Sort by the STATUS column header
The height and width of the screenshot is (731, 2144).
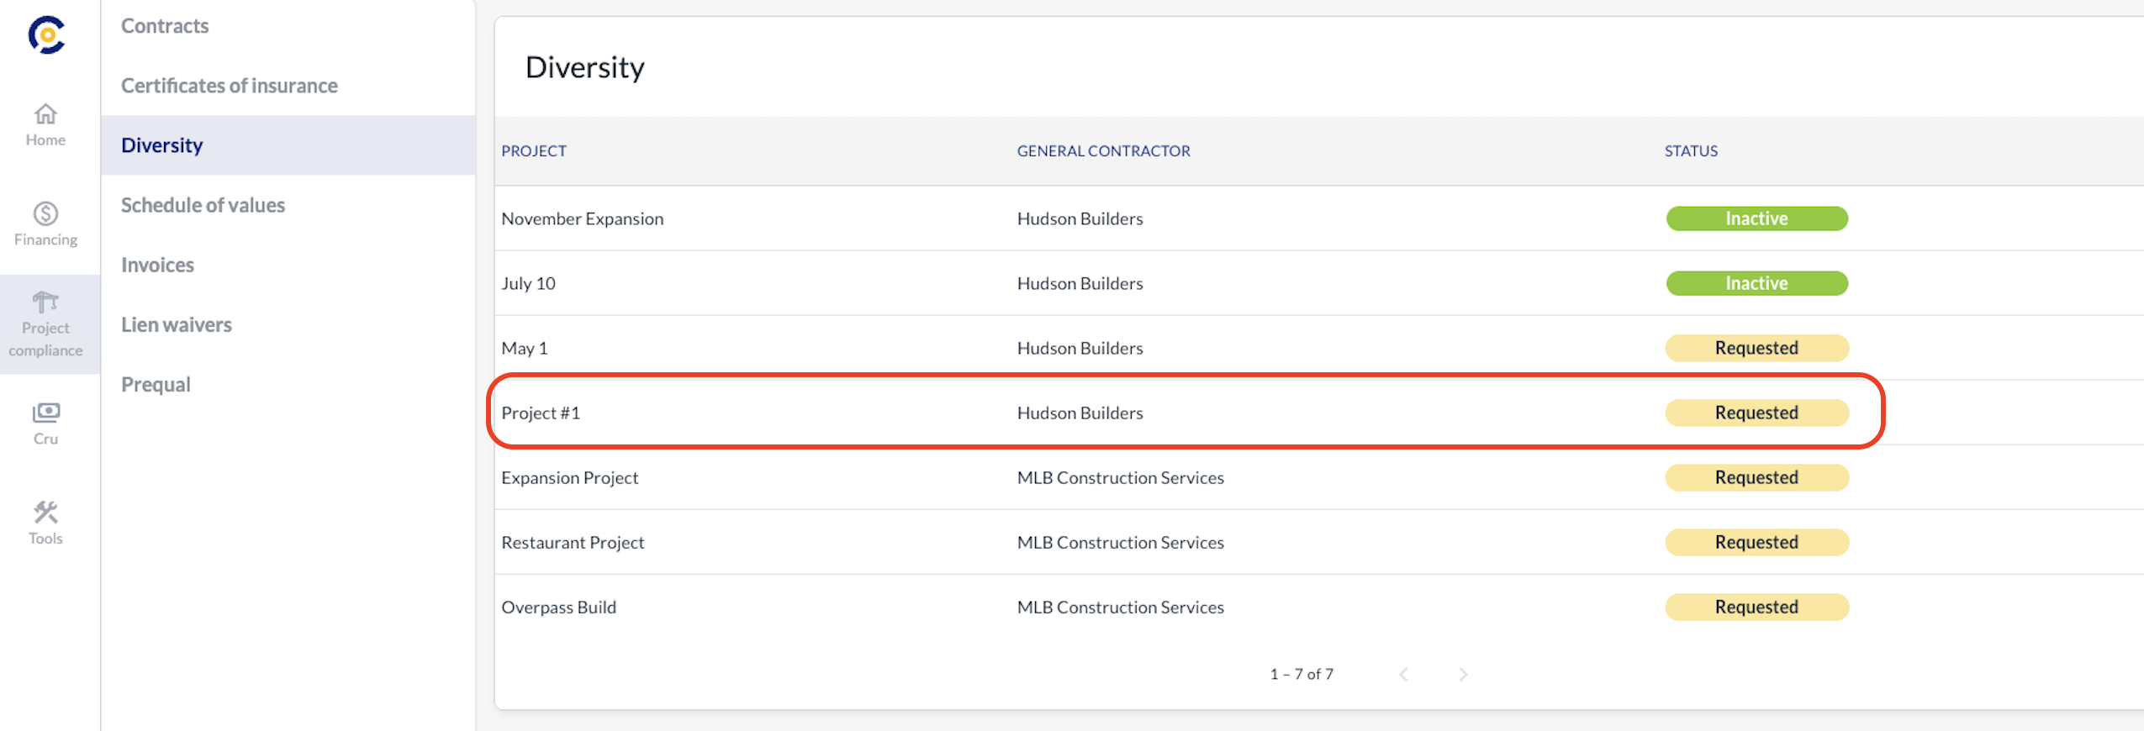pos(1691,151)
